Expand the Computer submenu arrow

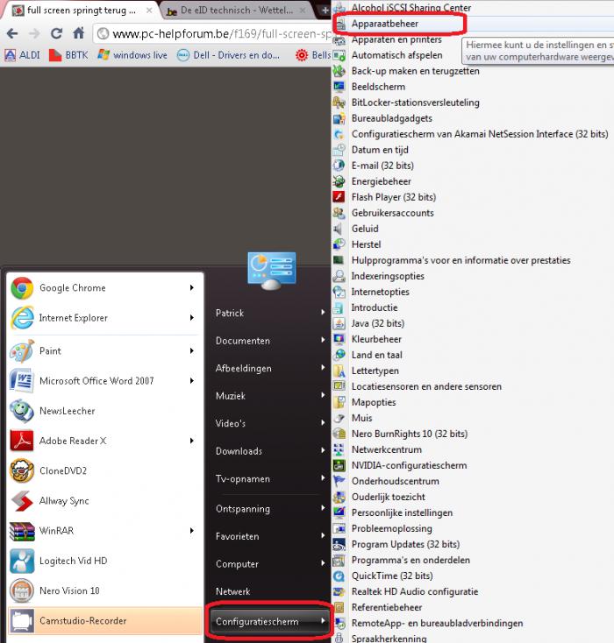click(x=323, y=563)
